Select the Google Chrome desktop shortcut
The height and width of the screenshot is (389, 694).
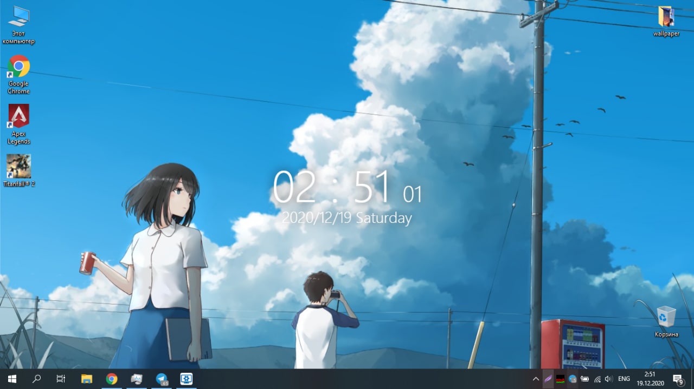click(18, 75)
